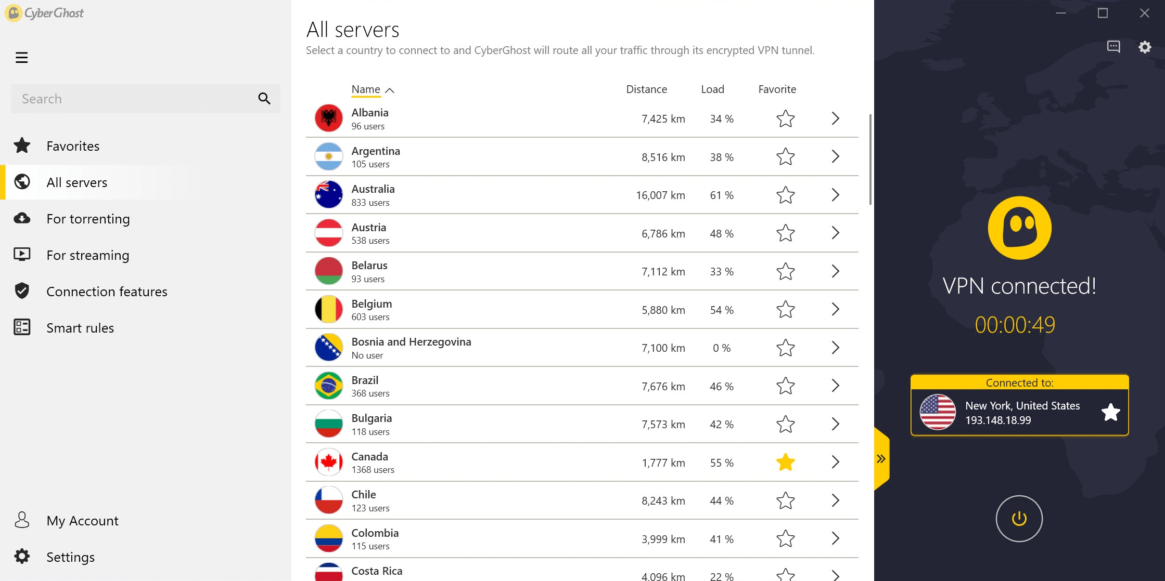The width and height of the screenshot is (1165, 581).
Task: Expand Belgium server details
Action: pyautogui.click(x=836, y=309)
